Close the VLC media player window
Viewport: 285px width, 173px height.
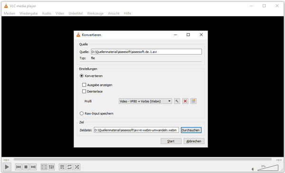click(x=277, y=6)
